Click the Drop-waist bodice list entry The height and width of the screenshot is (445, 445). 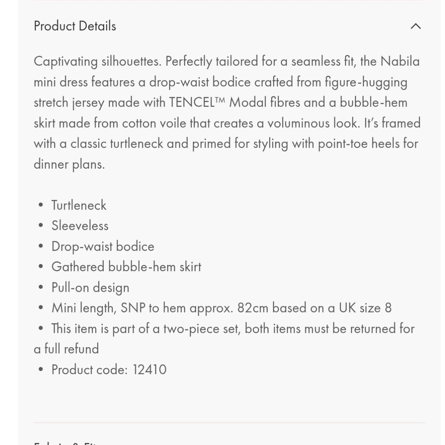coord(103,247)
